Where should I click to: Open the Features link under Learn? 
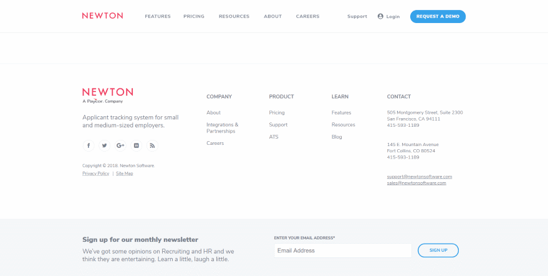[x=342, y=113]
